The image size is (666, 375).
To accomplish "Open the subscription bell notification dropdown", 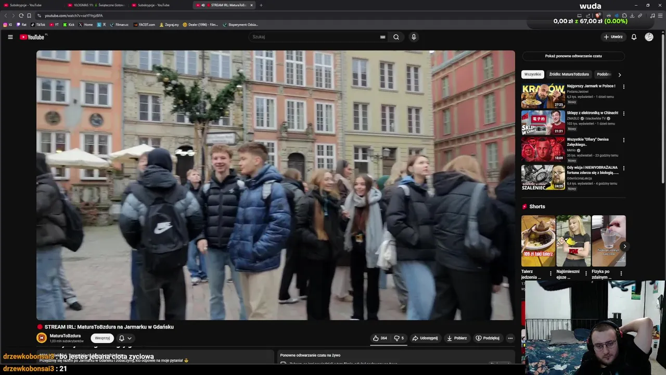I will (x=125, y=338).
